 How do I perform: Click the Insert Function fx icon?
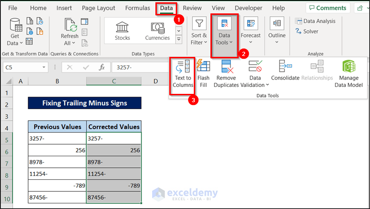tap(102, 68)
